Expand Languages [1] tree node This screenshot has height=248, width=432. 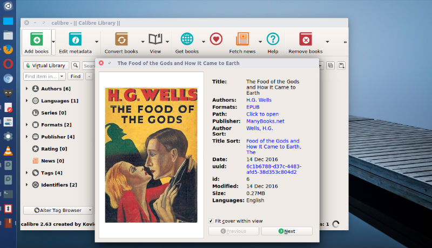(26, 101)
